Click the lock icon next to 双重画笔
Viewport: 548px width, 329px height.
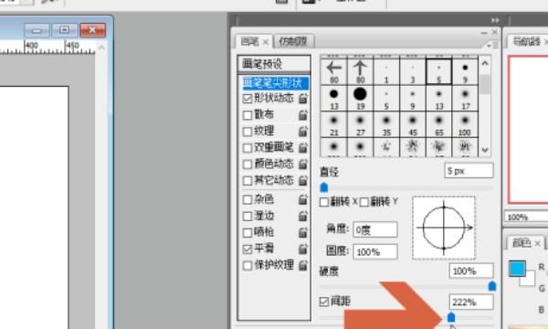coord(303,148)
